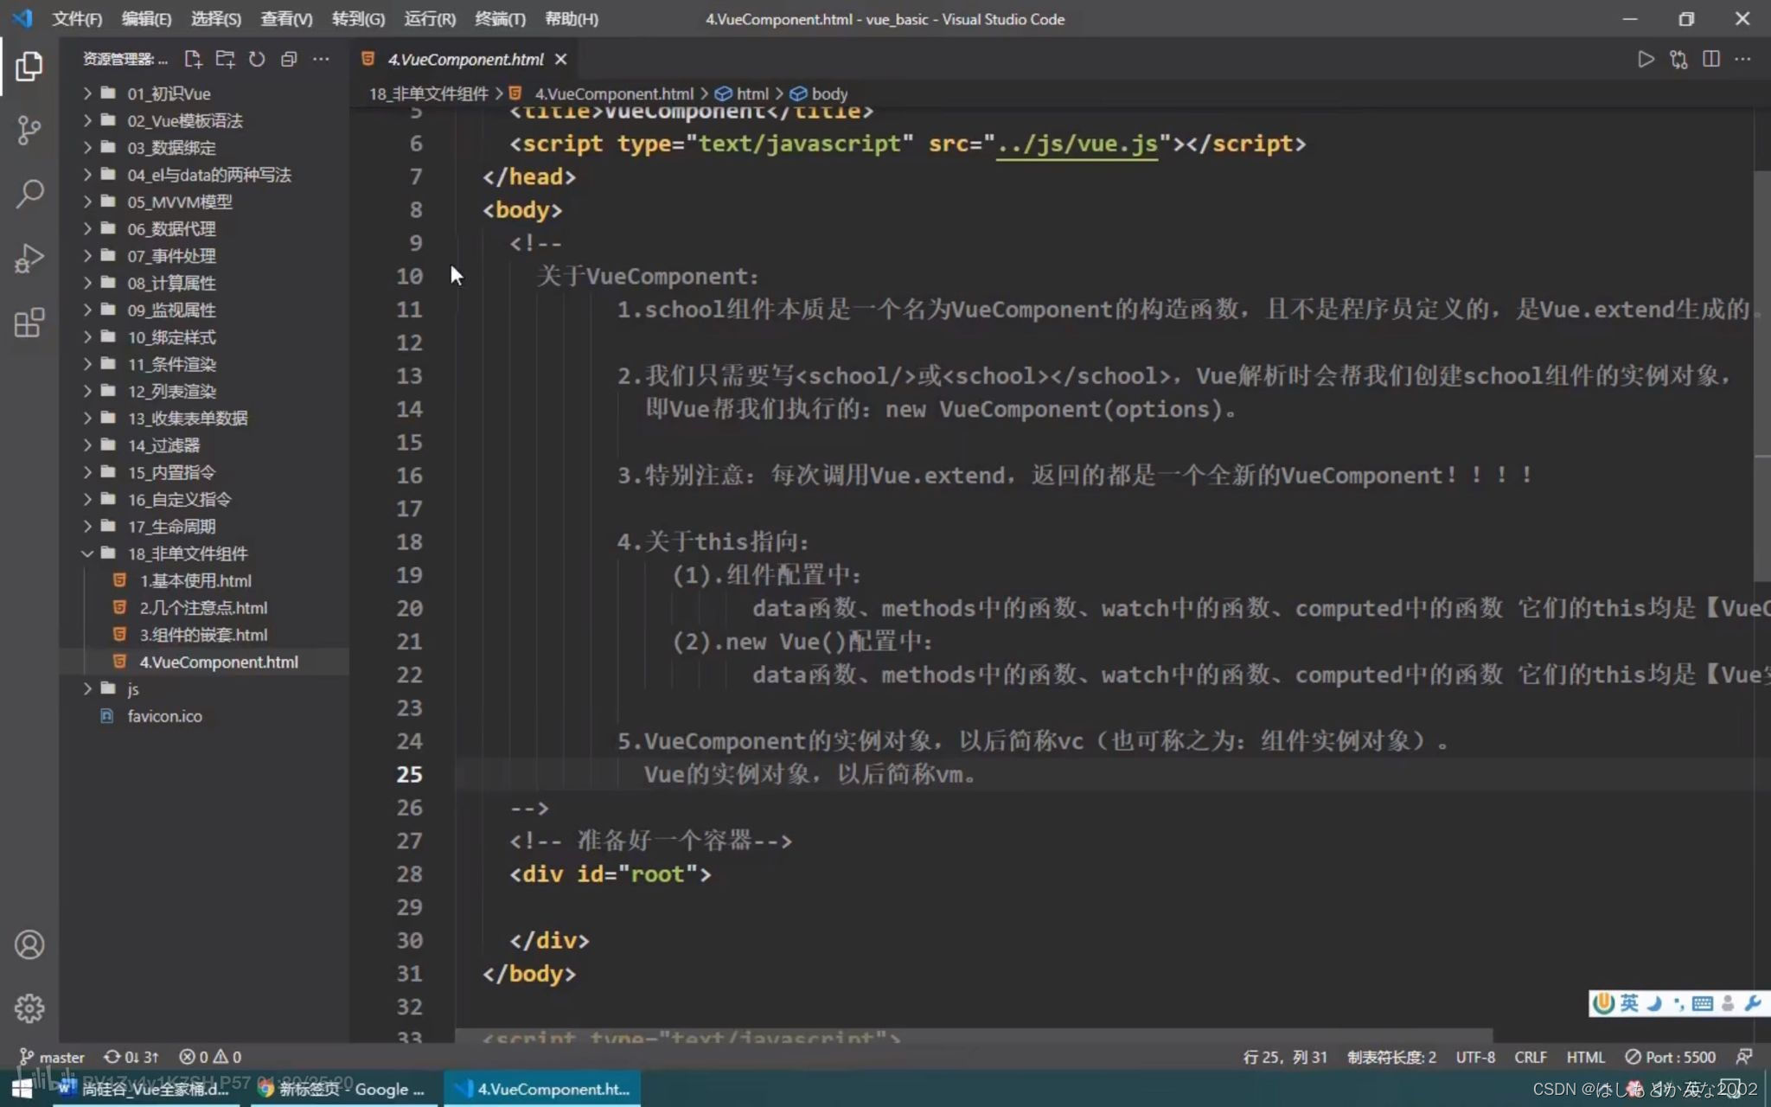Split the editor to the right
The height and width of the screenshot is (1107, 1771).
[1710, 59]
